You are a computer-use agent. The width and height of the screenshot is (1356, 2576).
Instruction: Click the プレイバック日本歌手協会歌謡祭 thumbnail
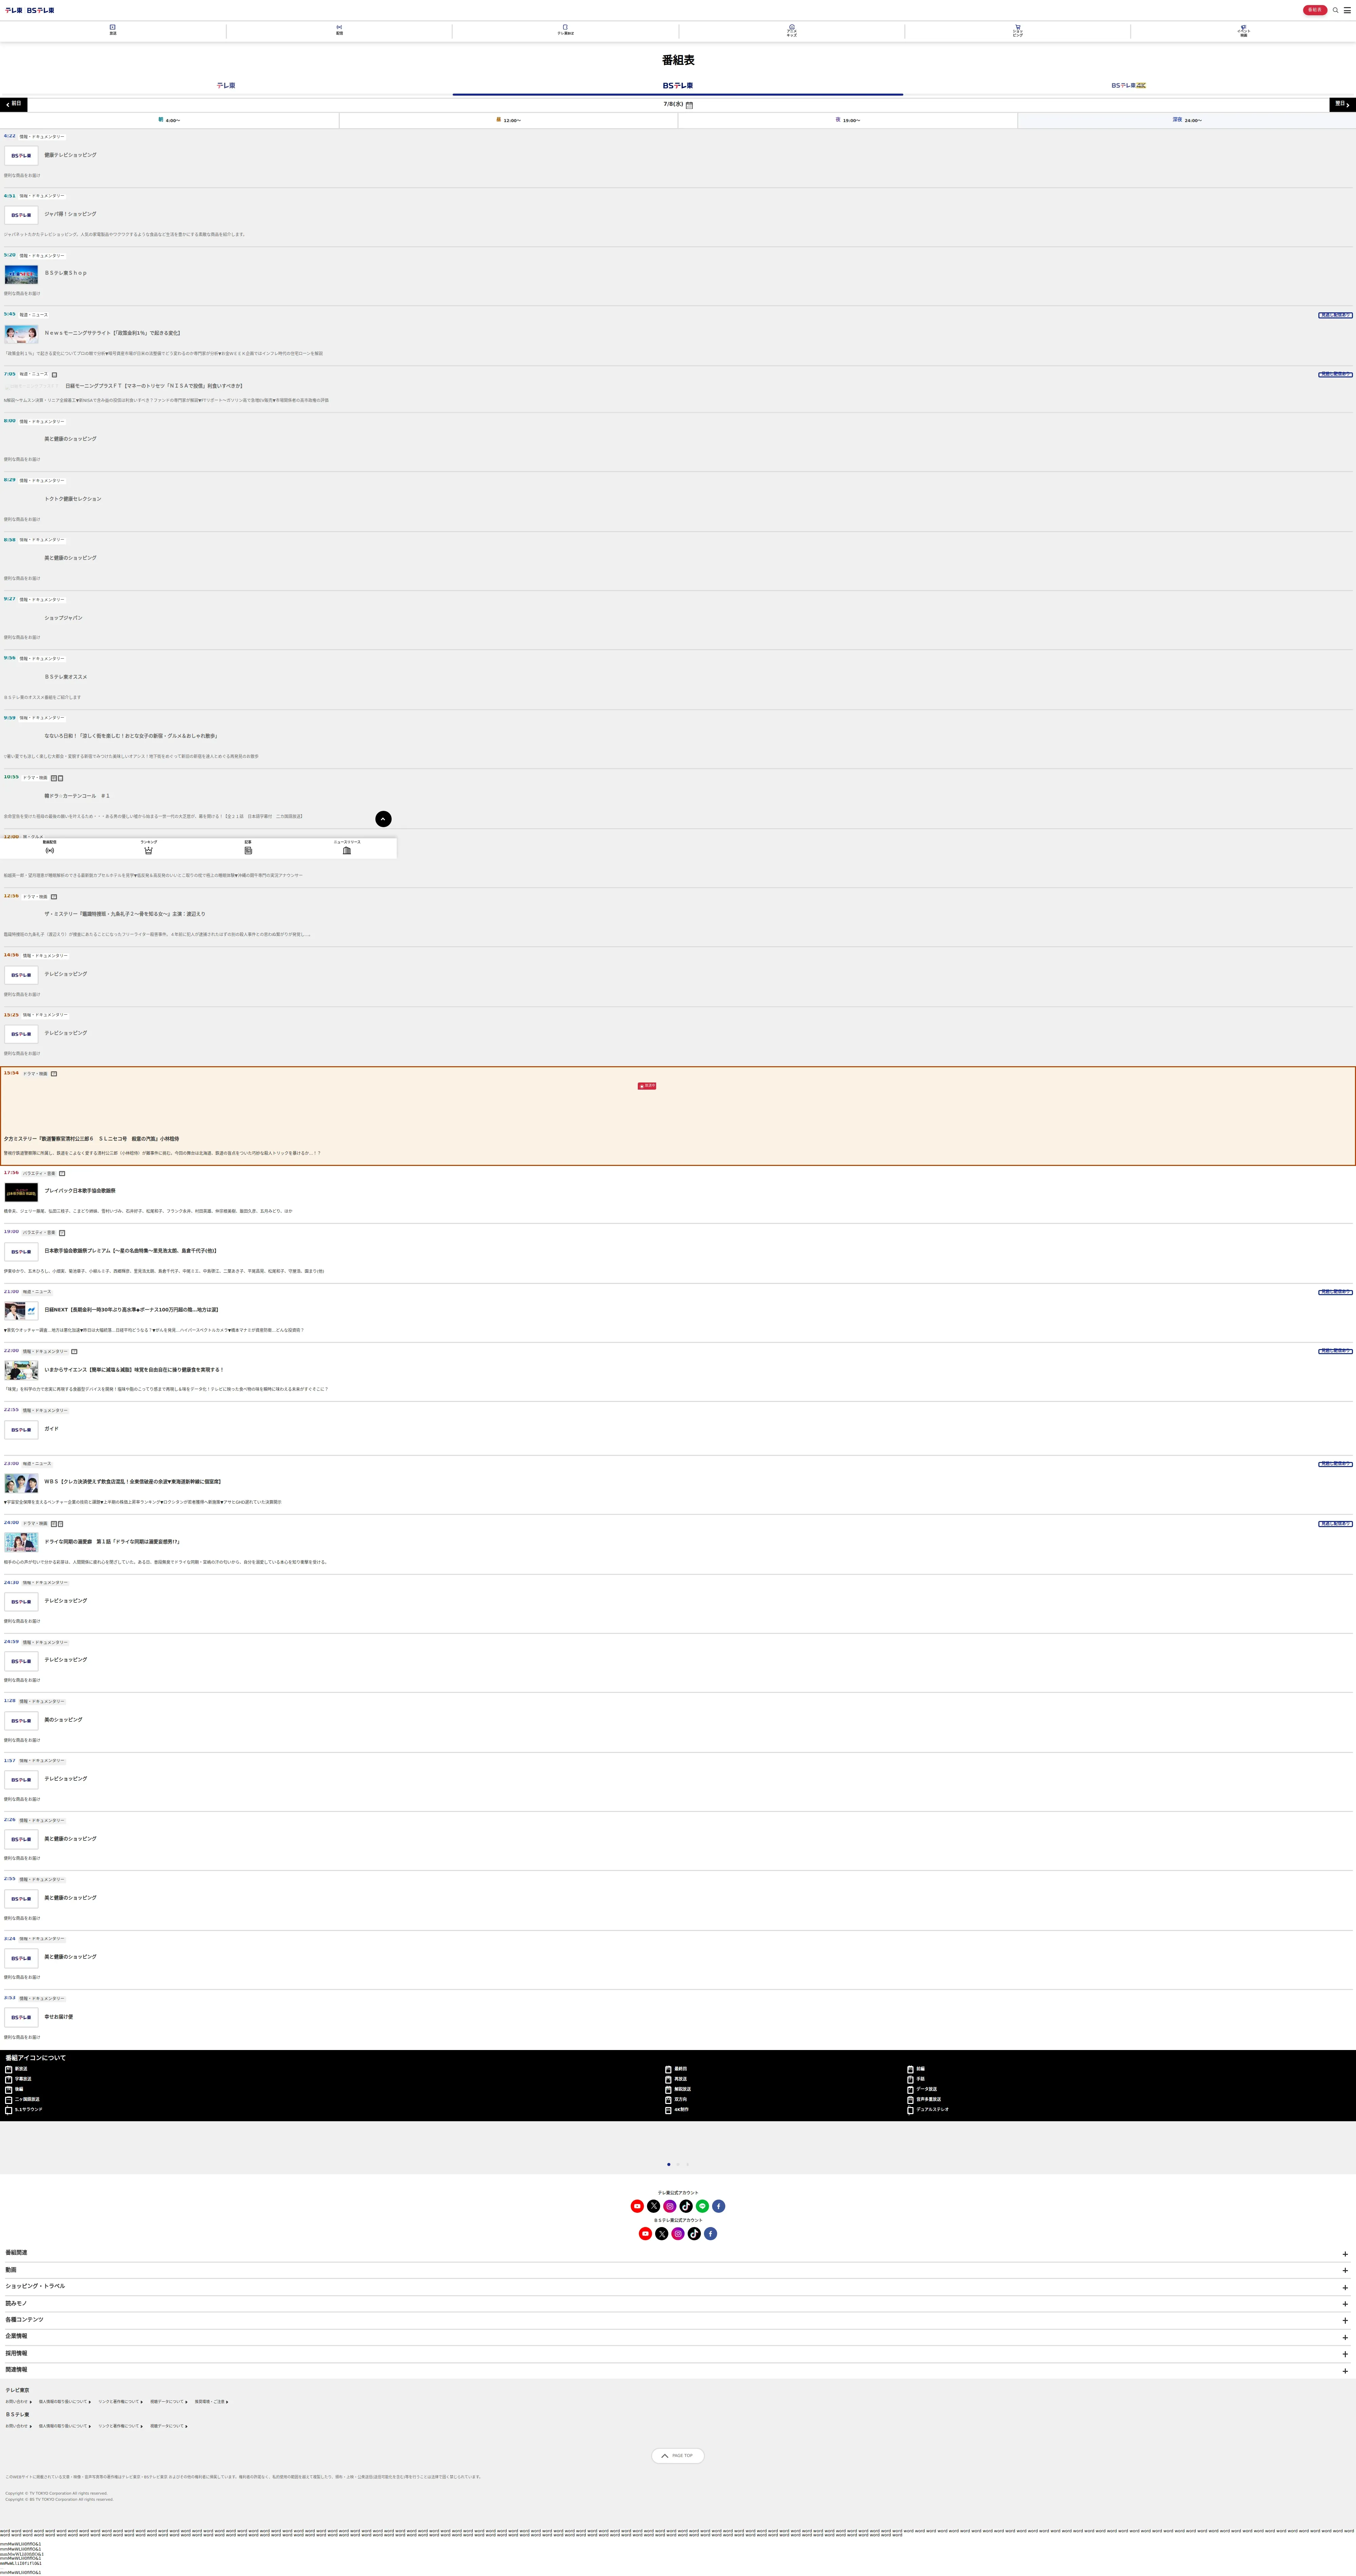(21, 1192)
